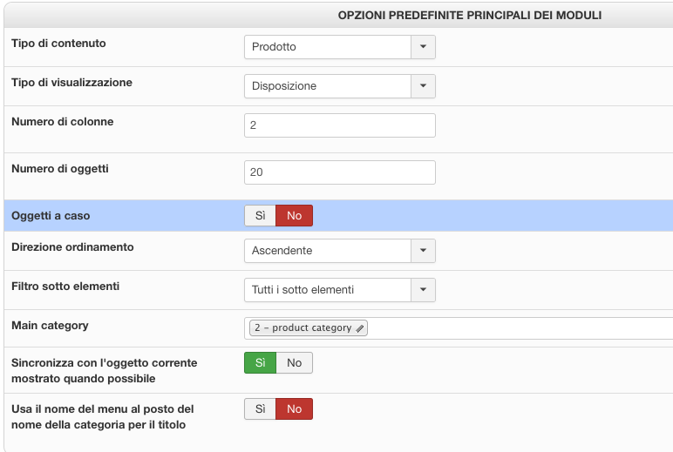This screenshot has width=673, height=452.
Task: Expand Filtro sotto elementi dropdown arrow
Action: click(x=423, y=290)
